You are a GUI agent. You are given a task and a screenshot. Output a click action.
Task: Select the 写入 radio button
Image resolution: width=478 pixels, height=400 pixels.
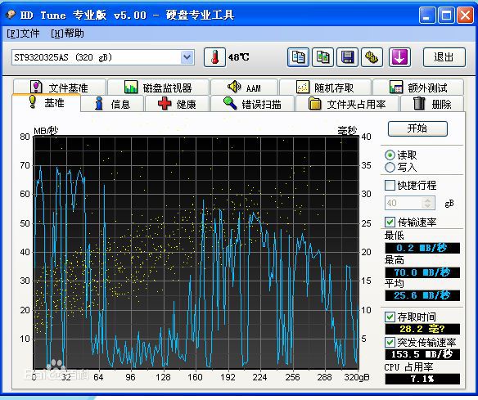coord(390,167)
